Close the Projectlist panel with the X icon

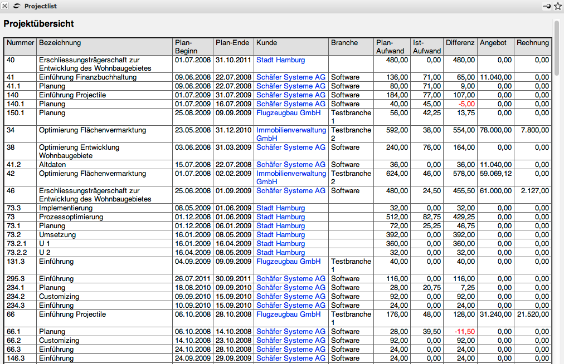point(5,6)
